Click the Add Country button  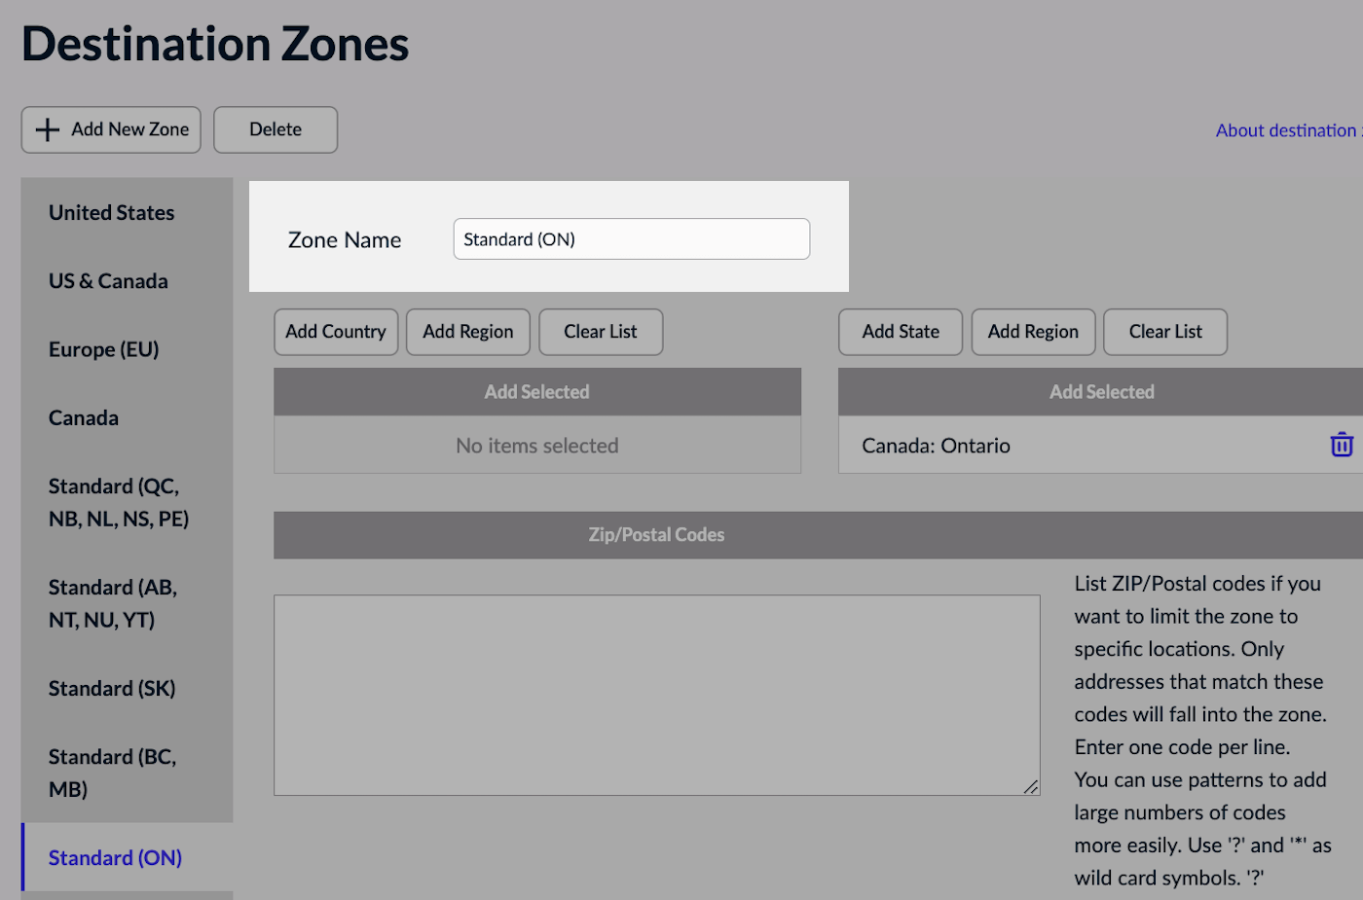tap(336, 332)
